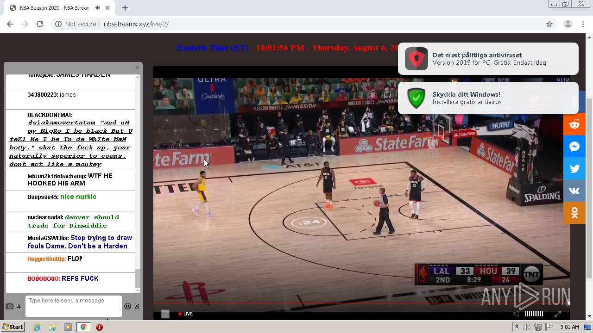Mute the video player speaker icon
Image resolution: width=593 pixels, height=333 pixels.
pos(516,314)
